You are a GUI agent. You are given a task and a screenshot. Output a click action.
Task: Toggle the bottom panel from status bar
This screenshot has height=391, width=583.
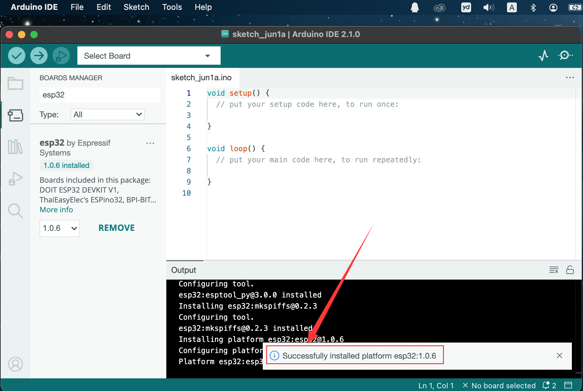click(568, 385)
